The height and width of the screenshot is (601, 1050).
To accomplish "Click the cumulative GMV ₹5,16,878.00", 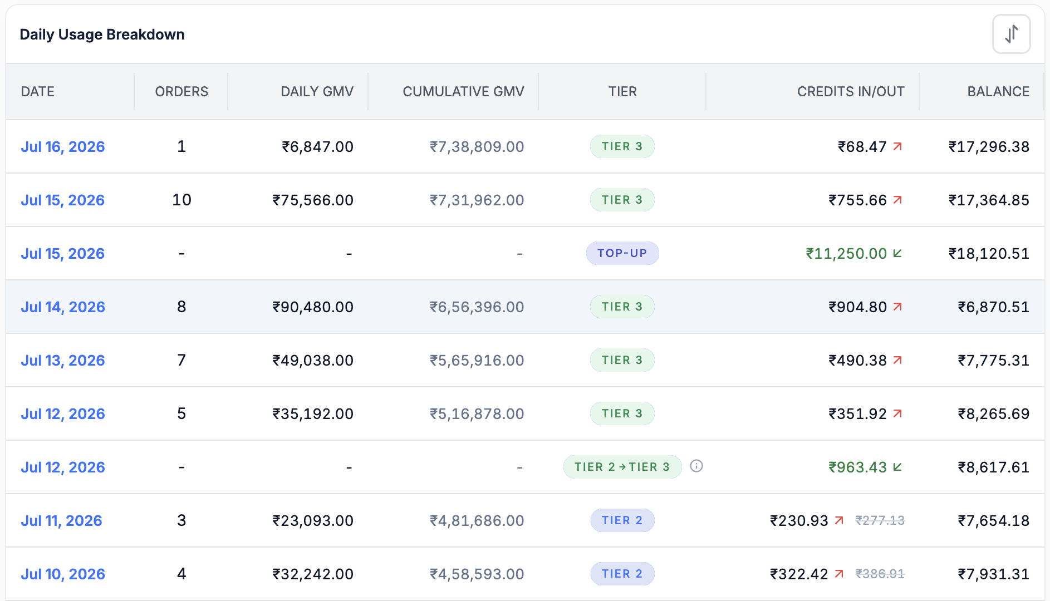I will 477,414.
